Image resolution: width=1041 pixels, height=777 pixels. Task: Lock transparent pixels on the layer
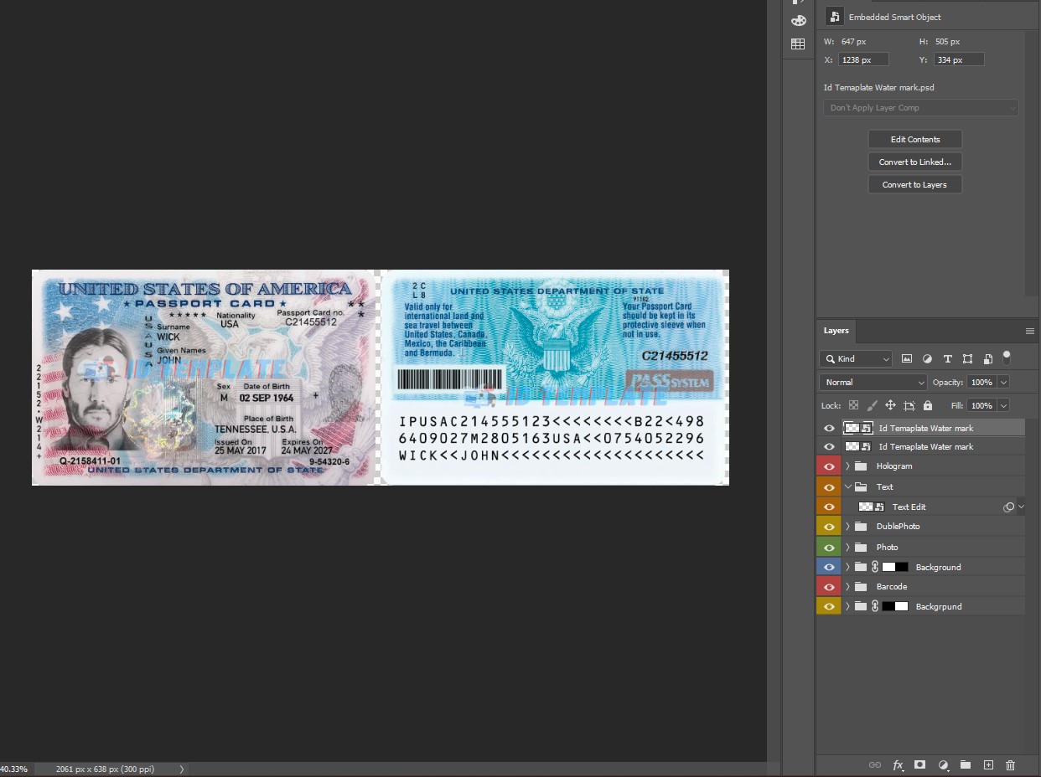(x=853, y=405)
